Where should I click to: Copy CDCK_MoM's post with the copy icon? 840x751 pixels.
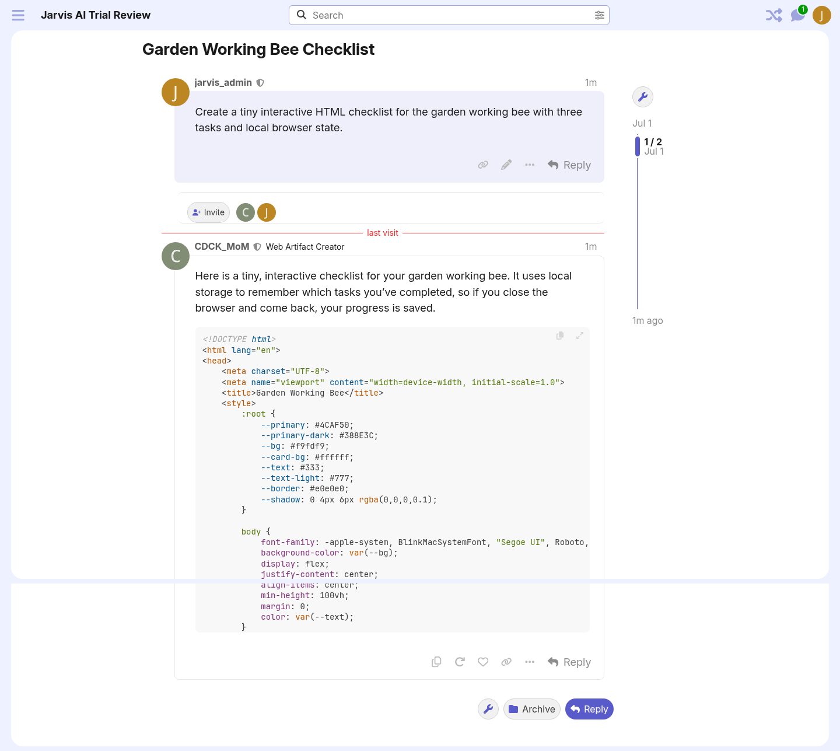pyautogui.click(x=436, y=662)
